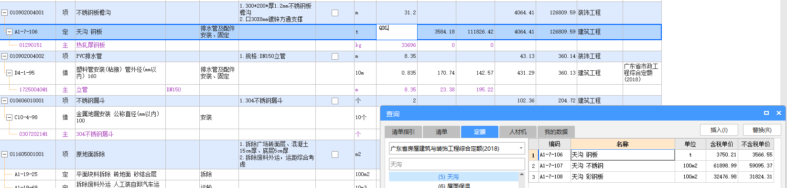Viewport: 787px width, 188px height.
Task: Click the quantity cell containing QDL
Action: click(397, 32)
